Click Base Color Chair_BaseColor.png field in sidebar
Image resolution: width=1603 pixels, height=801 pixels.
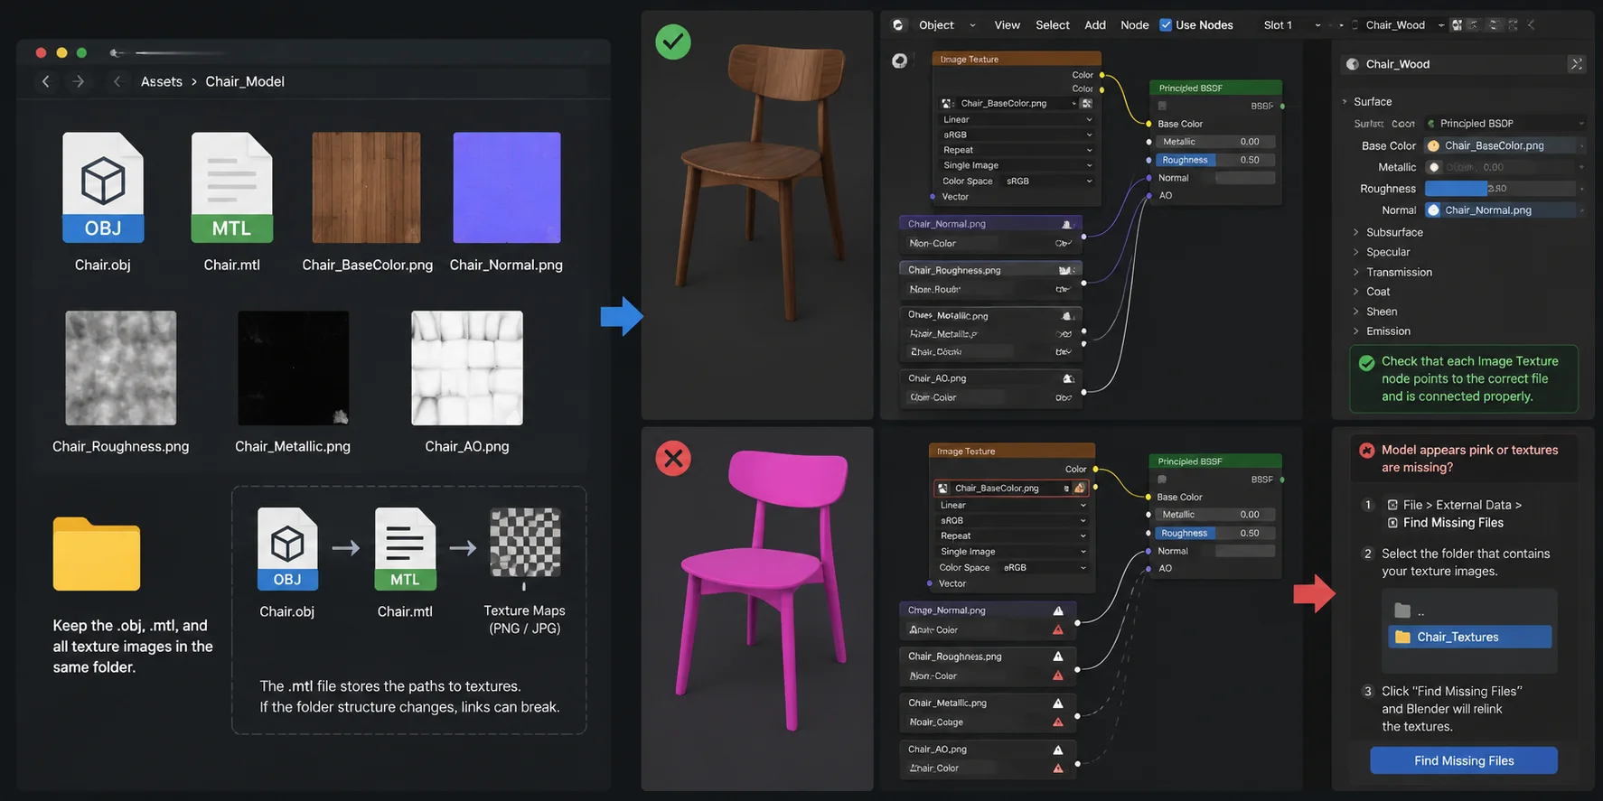tap(1505, 145)
